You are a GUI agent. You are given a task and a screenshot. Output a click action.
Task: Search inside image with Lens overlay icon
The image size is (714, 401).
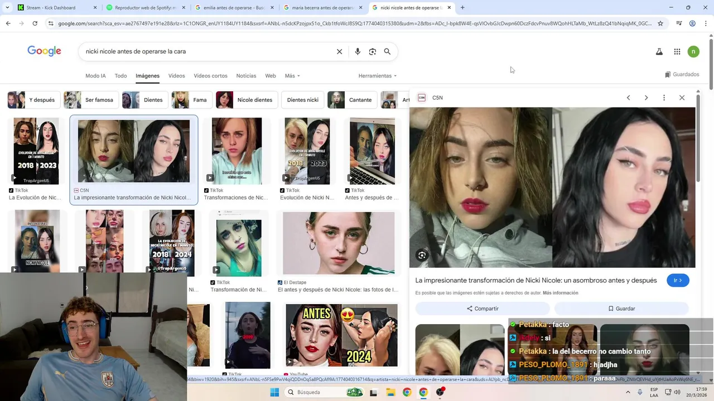pyautogui.click(x=422, y=255)
